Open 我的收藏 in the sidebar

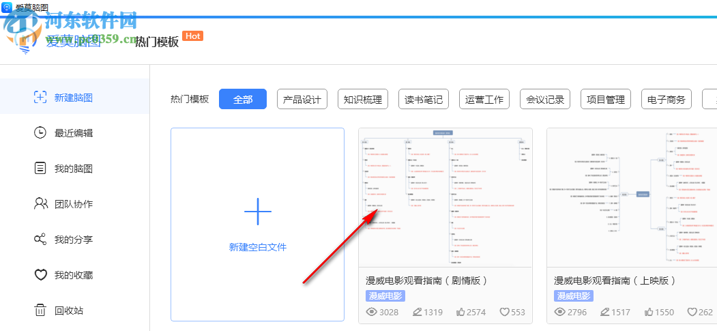tap(74, 275)
